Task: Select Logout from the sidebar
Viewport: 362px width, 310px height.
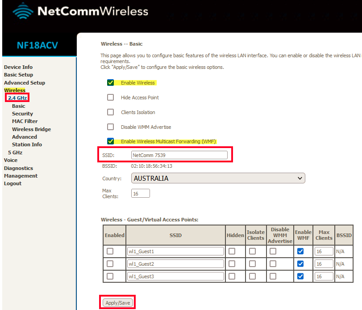Action: pyautogui.click(x=12, y=183)
